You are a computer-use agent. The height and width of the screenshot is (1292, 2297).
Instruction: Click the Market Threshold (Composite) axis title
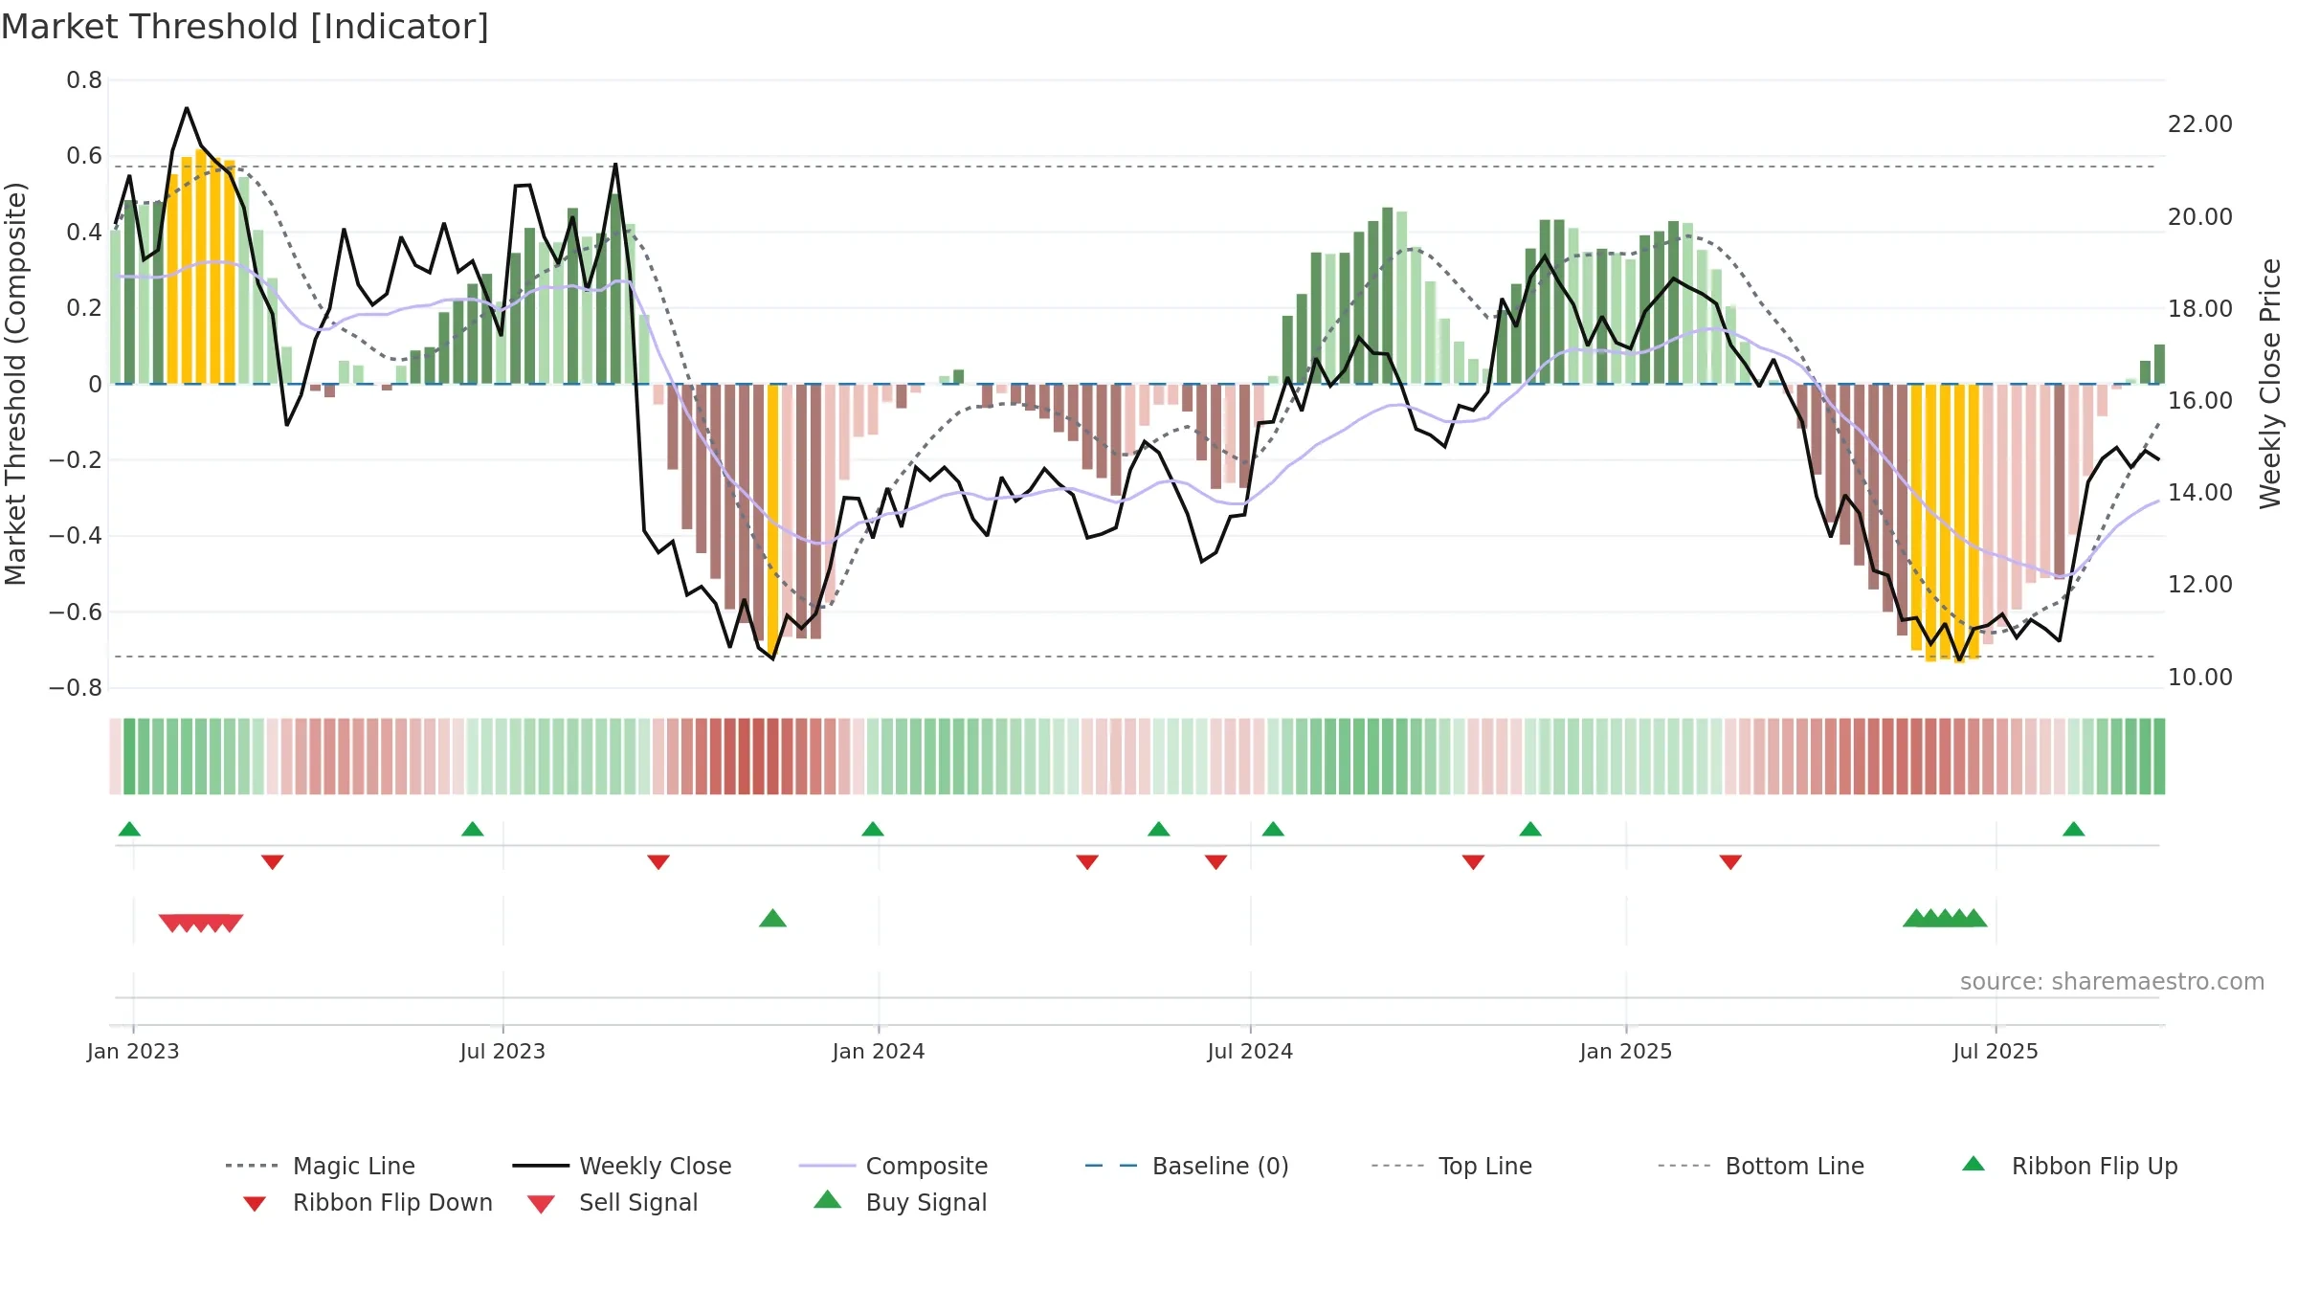[x=15, y=384]
